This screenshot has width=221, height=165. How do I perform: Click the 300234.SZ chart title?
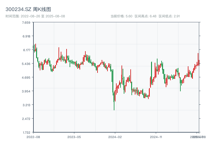(28, 10)
